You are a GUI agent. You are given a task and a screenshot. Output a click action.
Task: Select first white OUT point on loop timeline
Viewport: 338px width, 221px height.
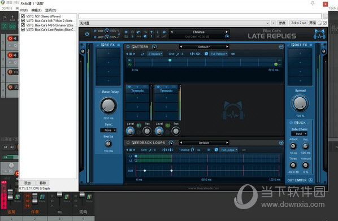pyautogui.click(x=145, y=171)
